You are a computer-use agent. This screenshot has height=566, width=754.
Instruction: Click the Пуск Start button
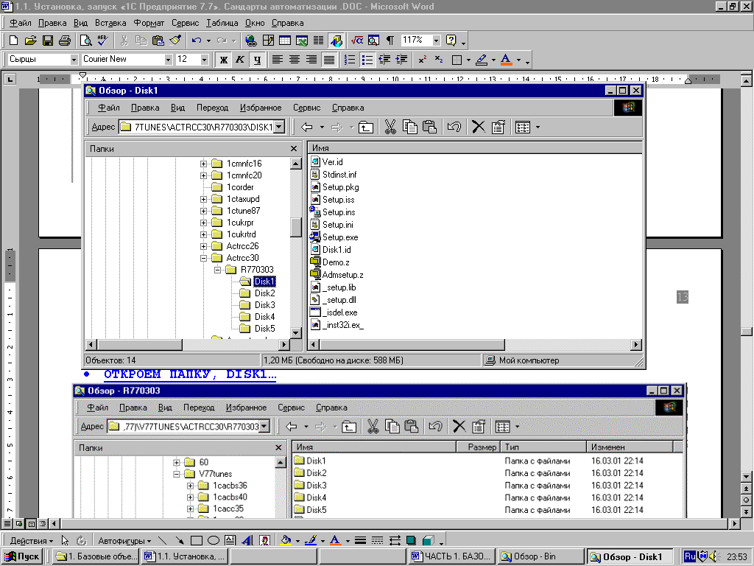click(22, 556)
